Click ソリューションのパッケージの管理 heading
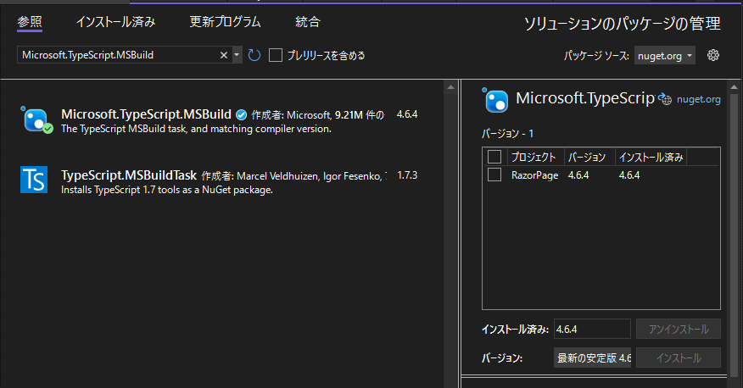 click(x=623, y=23)
